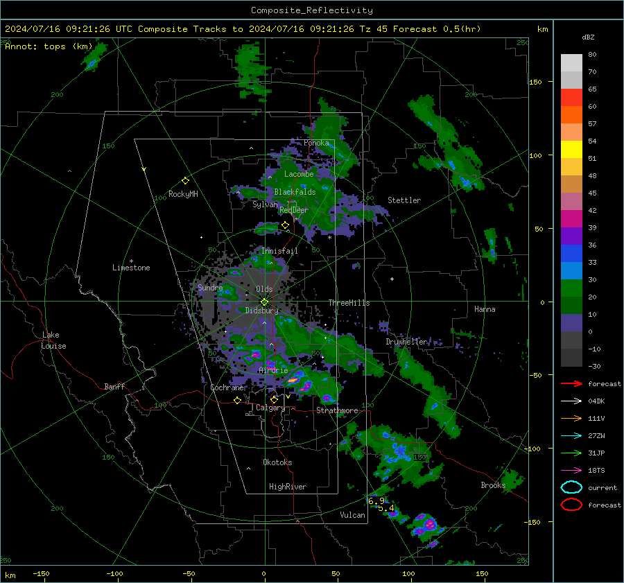The height and width of the screenshot is (583, 624).
Task: Select the magenta 18TS track arrow
Action: [571, 471]
